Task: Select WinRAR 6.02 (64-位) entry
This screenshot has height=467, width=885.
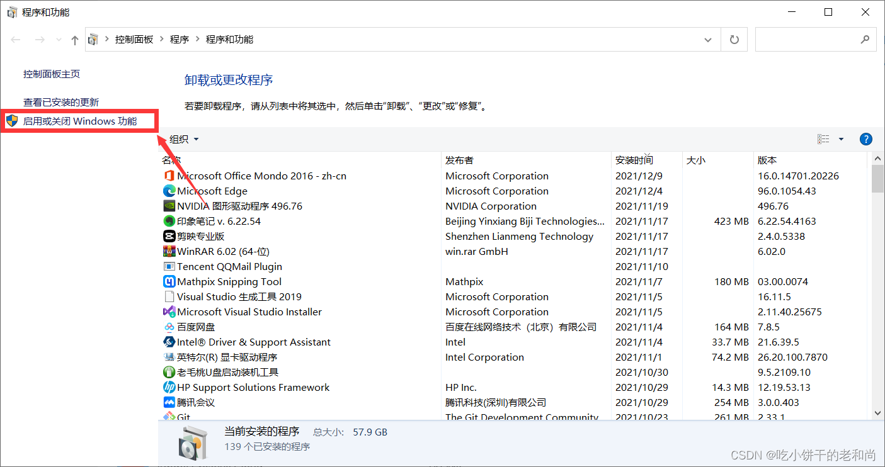Action: click(224, 251)
